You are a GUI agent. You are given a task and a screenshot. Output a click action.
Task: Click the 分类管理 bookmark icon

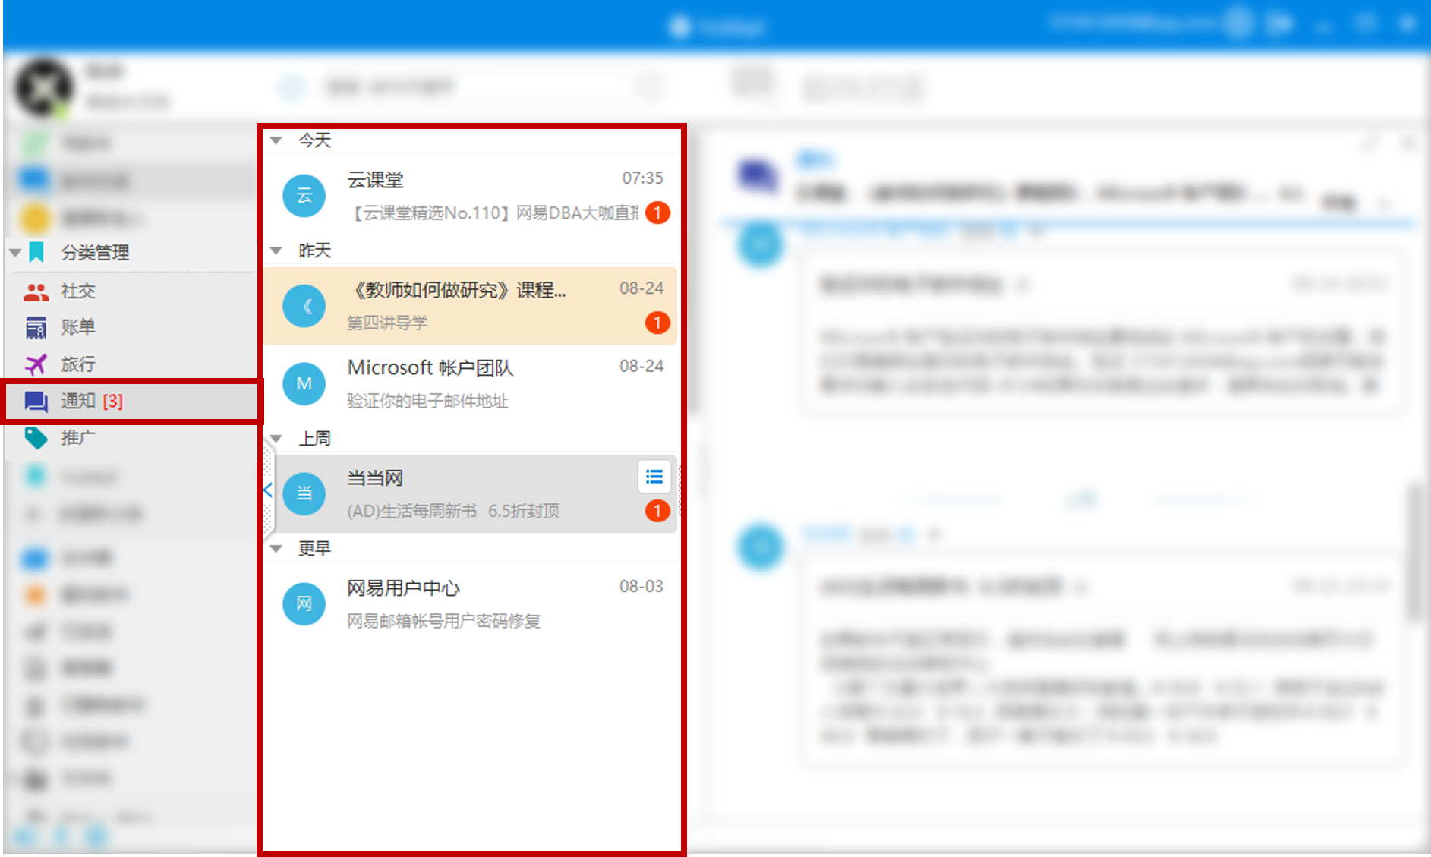[x=36, y=252]
